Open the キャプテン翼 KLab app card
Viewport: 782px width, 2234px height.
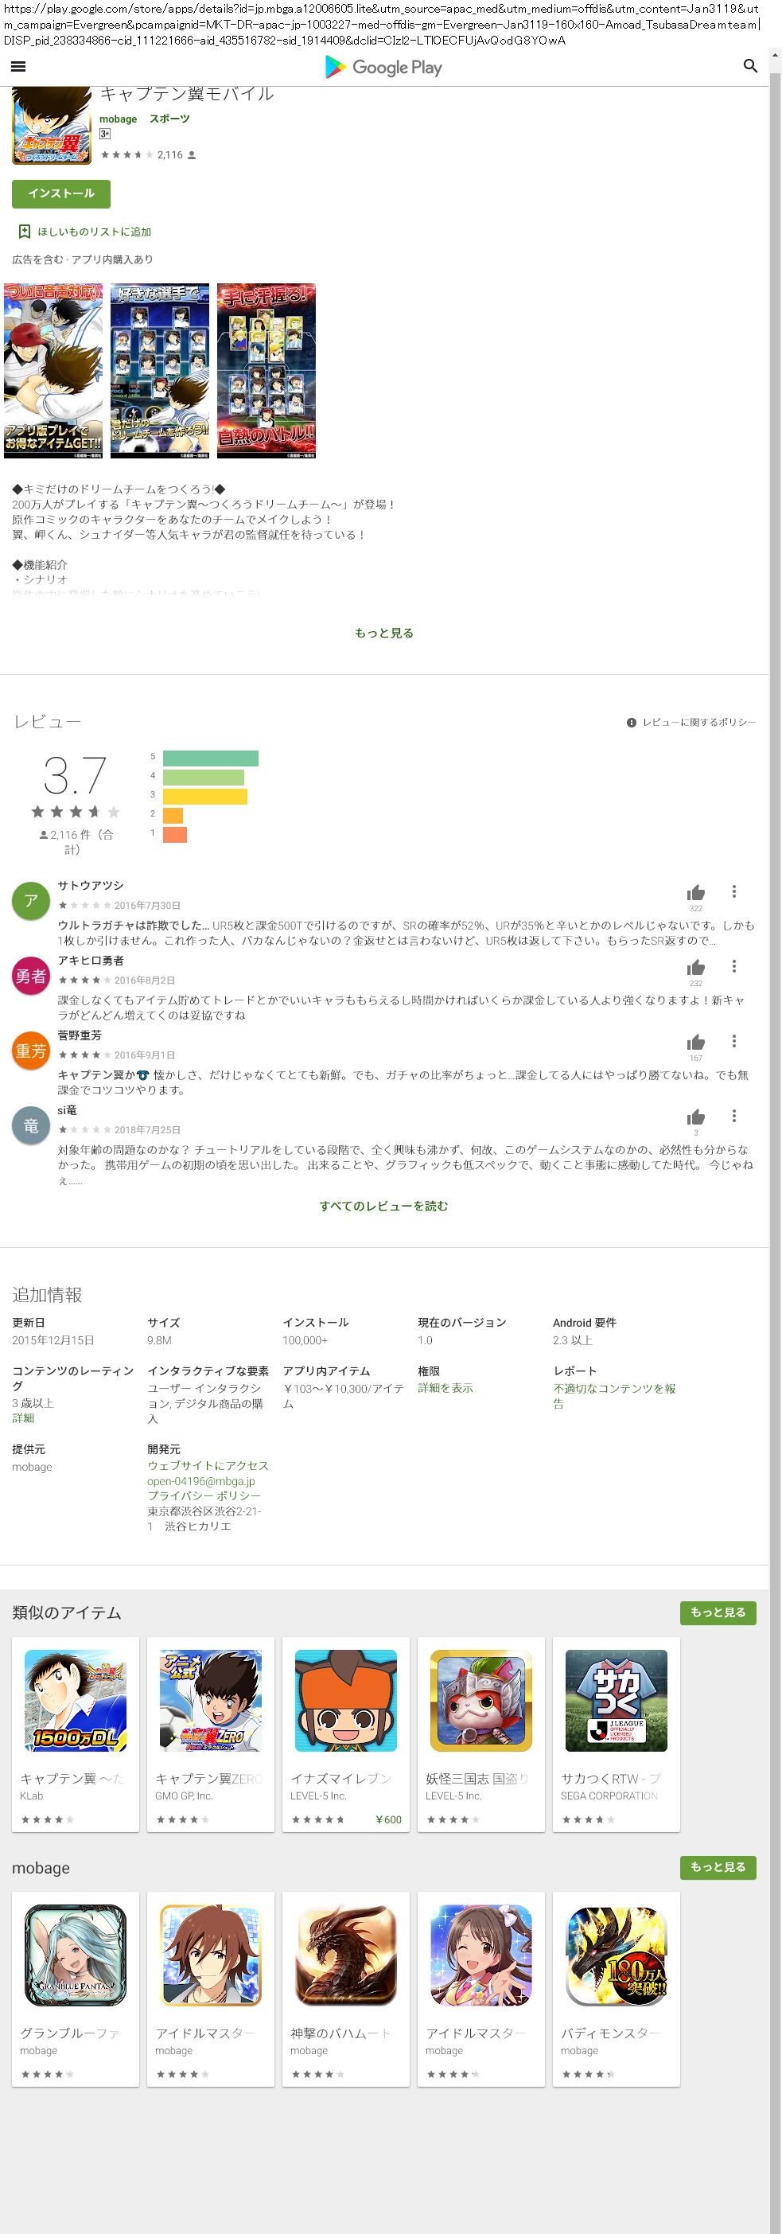coord(76,1733)
